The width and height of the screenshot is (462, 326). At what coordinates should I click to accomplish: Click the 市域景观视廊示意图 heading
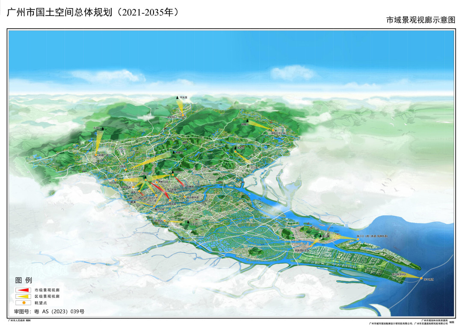[x=421, y=19]
